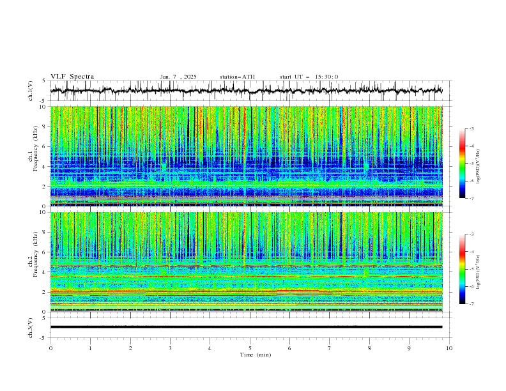Click time axis tick label "9"
Viewport: 506px width, 391px height.
tap(409, 348)
